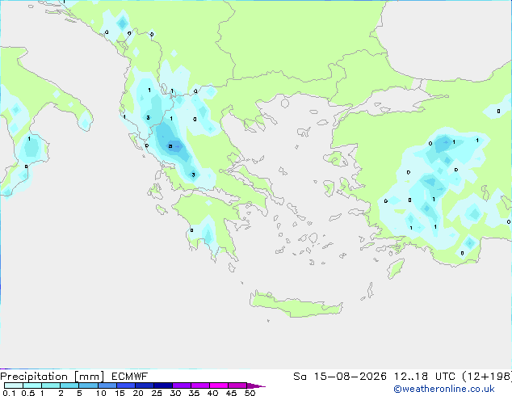Click the 25–30 mm navy legend swatch
The width and height of the screenshot is (512, 396).
(163, 385)
